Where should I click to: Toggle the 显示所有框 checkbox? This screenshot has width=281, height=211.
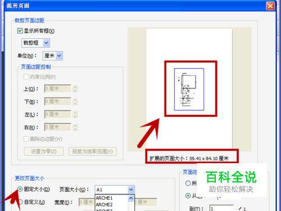pyautogui.click(x=20, y=31)
